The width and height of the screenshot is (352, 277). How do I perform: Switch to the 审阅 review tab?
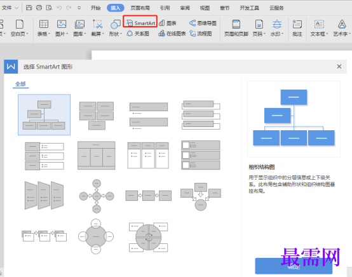(185, 8)
